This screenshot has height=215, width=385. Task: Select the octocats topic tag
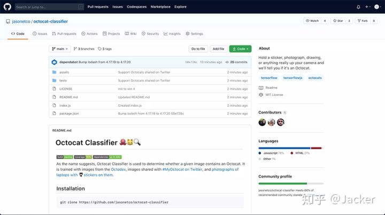tap(315, 78)
